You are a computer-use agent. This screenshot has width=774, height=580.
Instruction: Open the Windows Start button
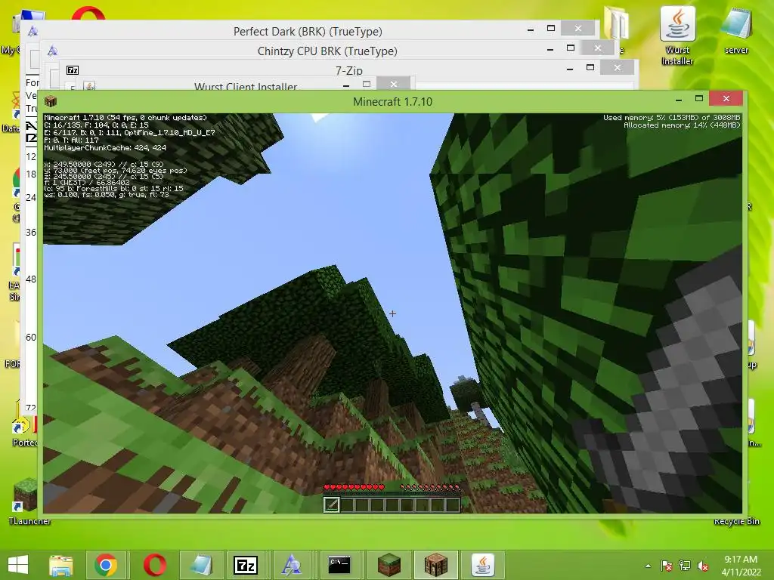coord(18,565)
